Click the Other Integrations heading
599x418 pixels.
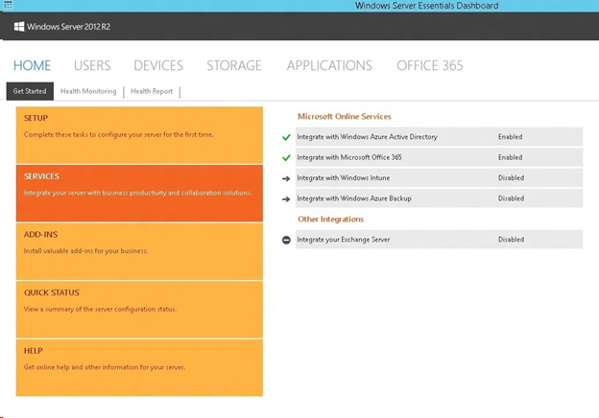(x=330, y=220)
